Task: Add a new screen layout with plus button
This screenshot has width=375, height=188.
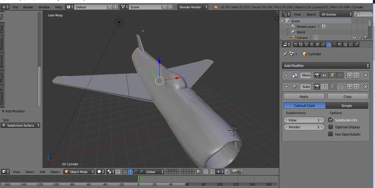Action: 110,7
